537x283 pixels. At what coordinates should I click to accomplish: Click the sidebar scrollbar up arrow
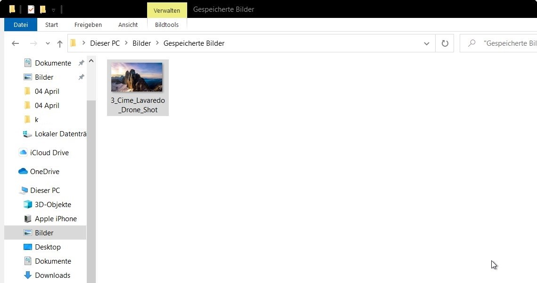tap(91, 61)
